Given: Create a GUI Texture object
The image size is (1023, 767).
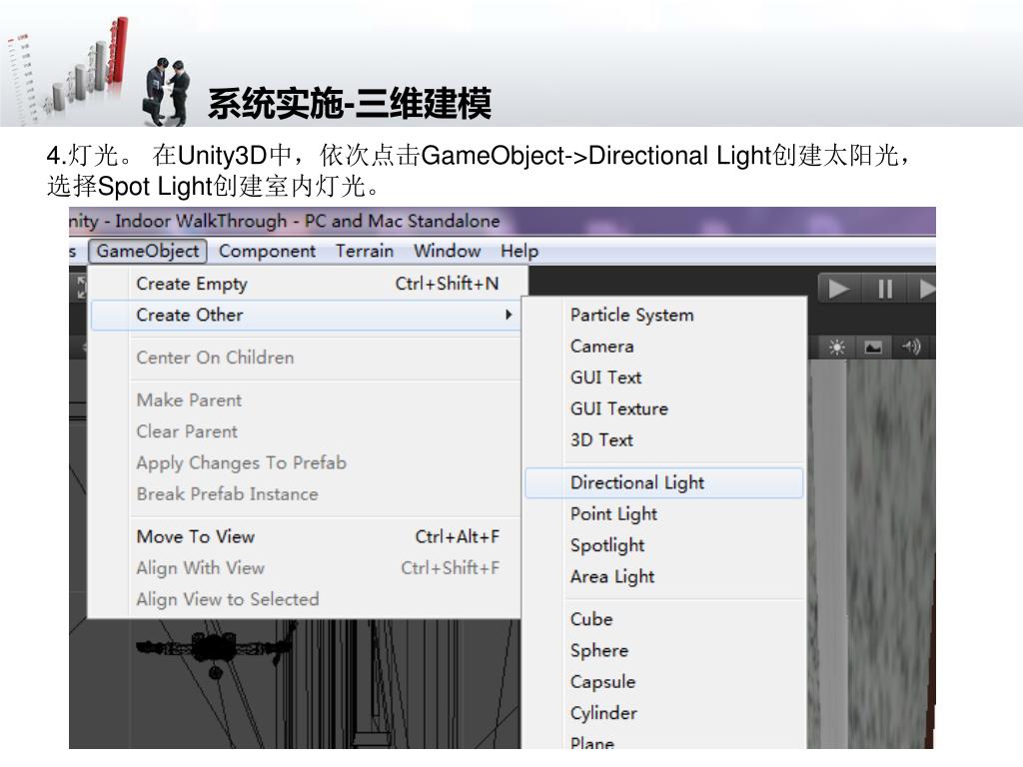Looking at the screenshot, I should [x=664, y=408].
